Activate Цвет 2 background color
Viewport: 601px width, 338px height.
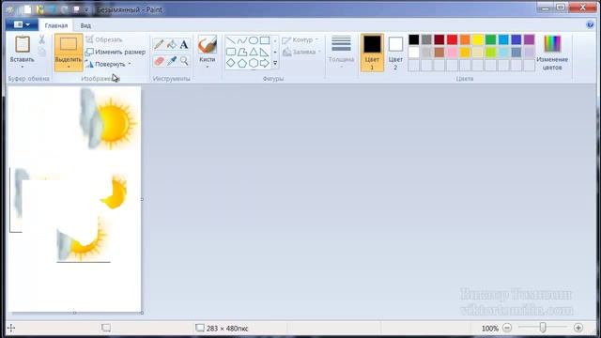point(395,53)
